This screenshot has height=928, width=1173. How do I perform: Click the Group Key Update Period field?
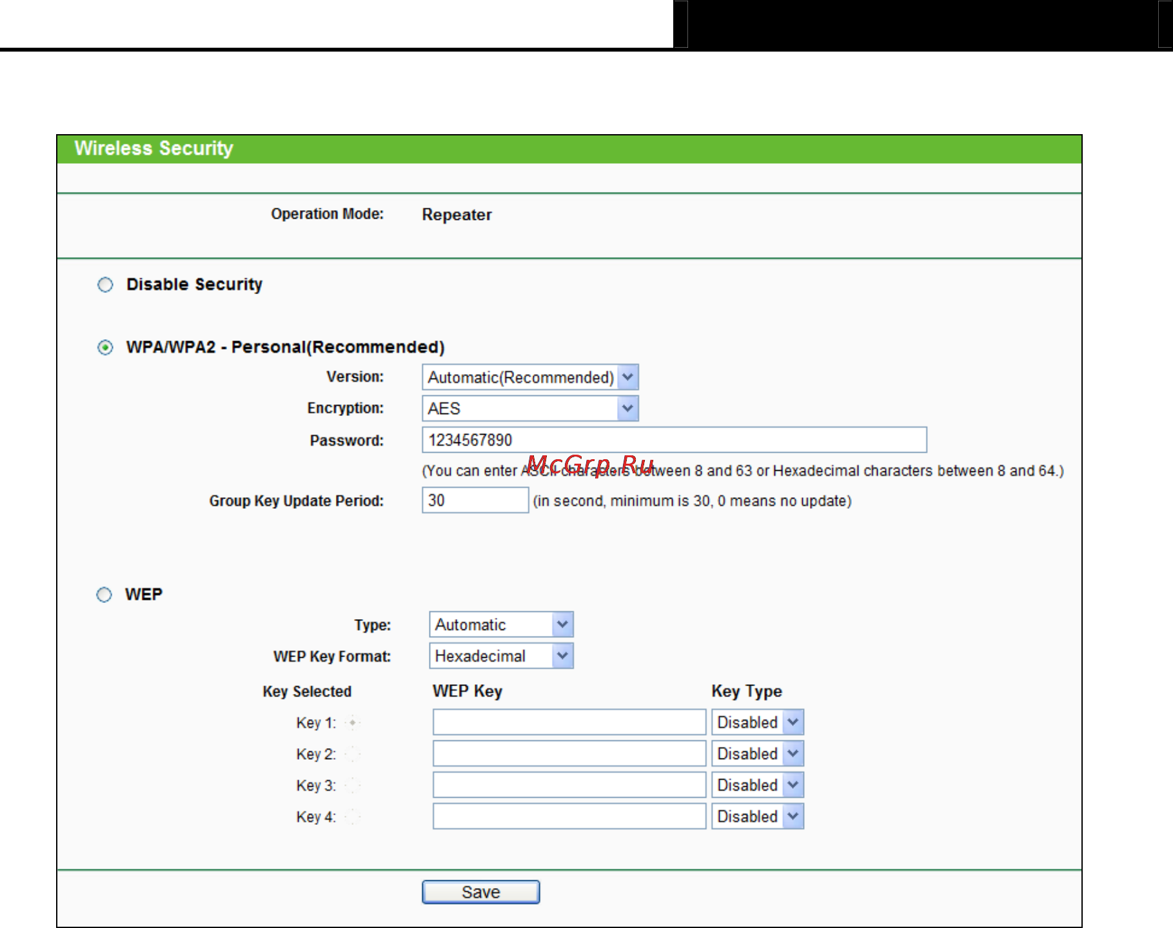(x=475, y=500)
